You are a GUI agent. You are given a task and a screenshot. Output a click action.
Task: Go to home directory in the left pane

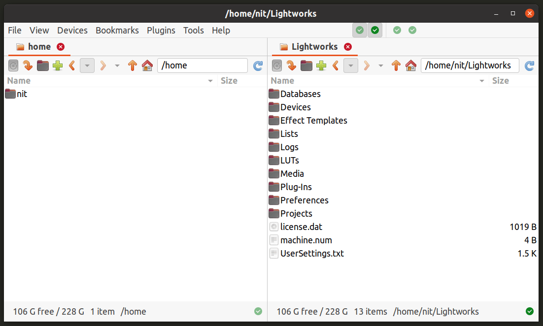(x=147, y=65)
